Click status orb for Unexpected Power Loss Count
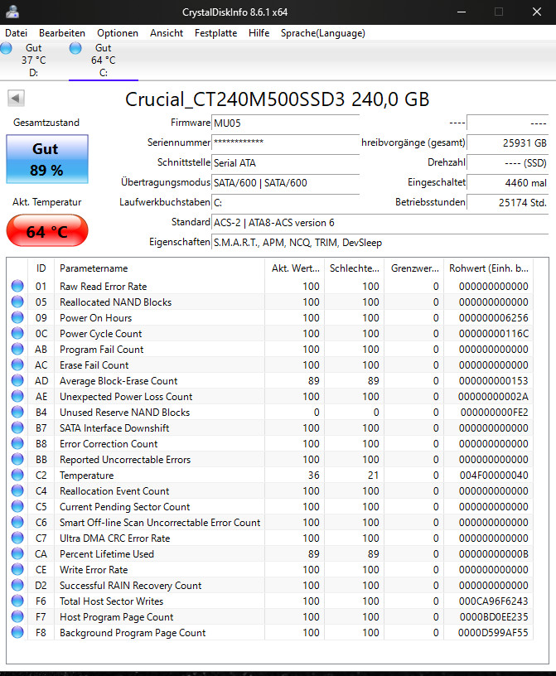This screenshot has height=676, width=556. (x=17, y=396)
